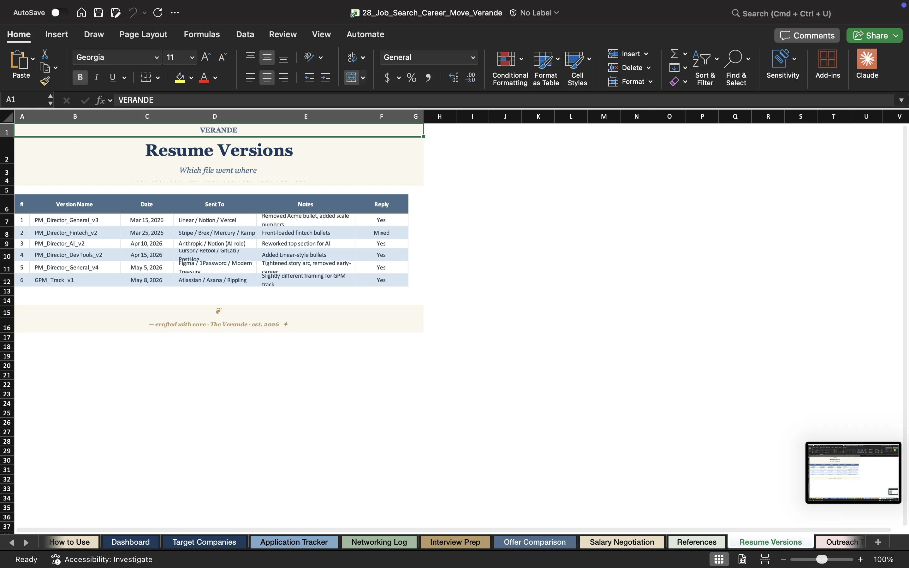Switch to the Application Tracker sheet tab
This screenshot has height=568, width=909.
click(294, 542)
